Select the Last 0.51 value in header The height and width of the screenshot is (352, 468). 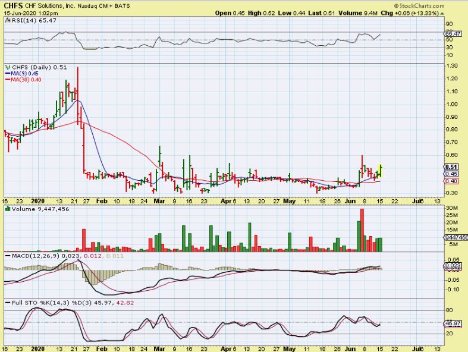coord(322,13)
